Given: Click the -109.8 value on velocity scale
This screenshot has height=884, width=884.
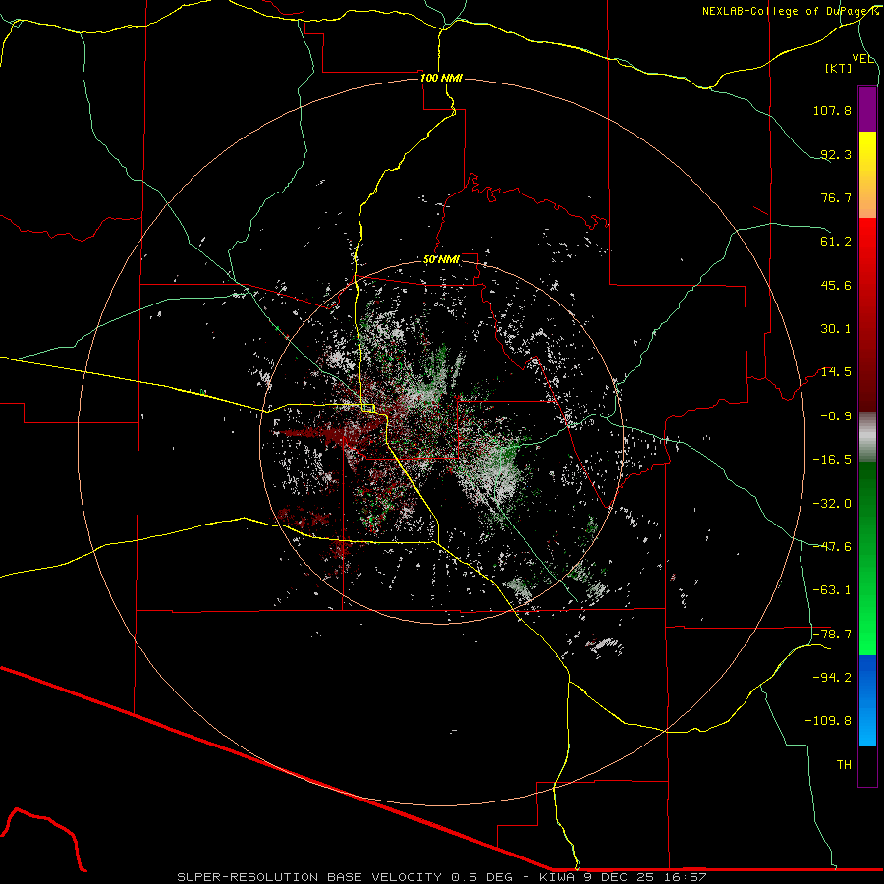Looking at the screenshot, I should click(x=828, y=721).
